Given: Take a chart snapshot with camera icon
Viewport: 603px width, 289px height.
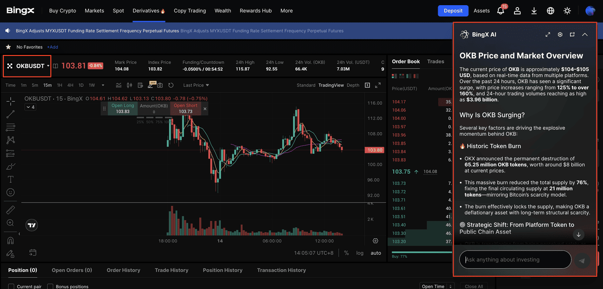Looking at the screenshot, I should (x=160, y=85).
